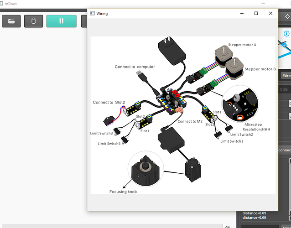Open mDraw settings via the gear icon
Screen dimensions: 291x228
[287, 16]
